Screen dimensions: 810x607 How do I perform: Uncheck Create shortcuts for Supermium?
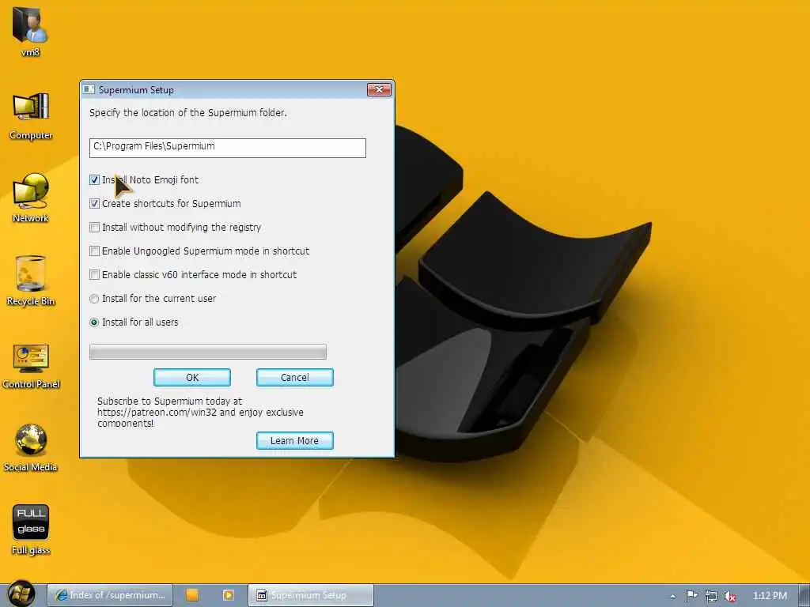point(94,203)
